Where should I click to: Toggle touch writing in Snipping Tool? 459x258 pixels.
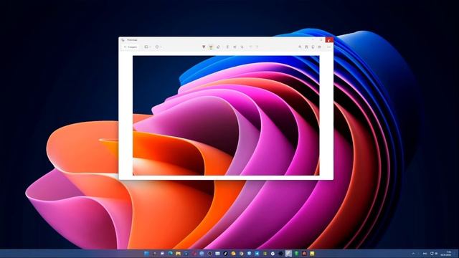(235, 47)
